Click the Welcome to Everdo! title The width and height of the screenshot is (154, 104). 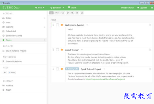[74, 25]
